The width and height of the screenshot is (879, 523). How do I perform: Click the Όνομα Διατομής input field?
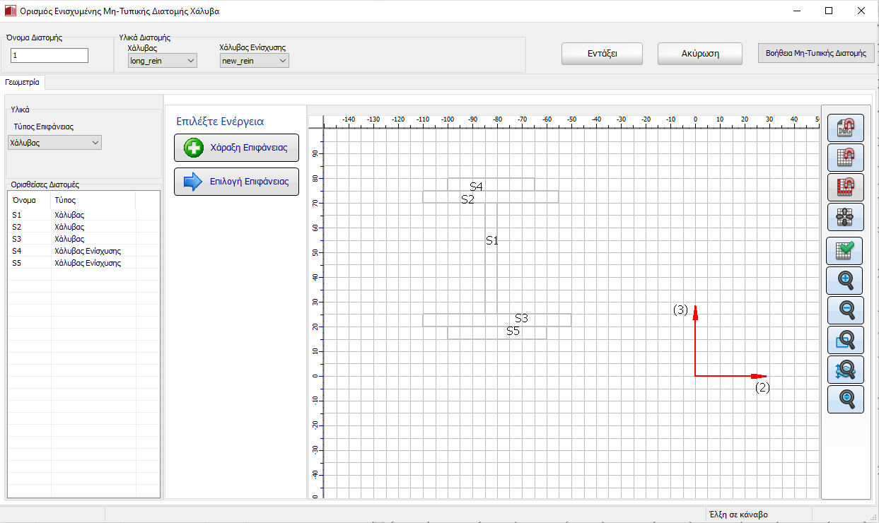click(x=50, y=55)
